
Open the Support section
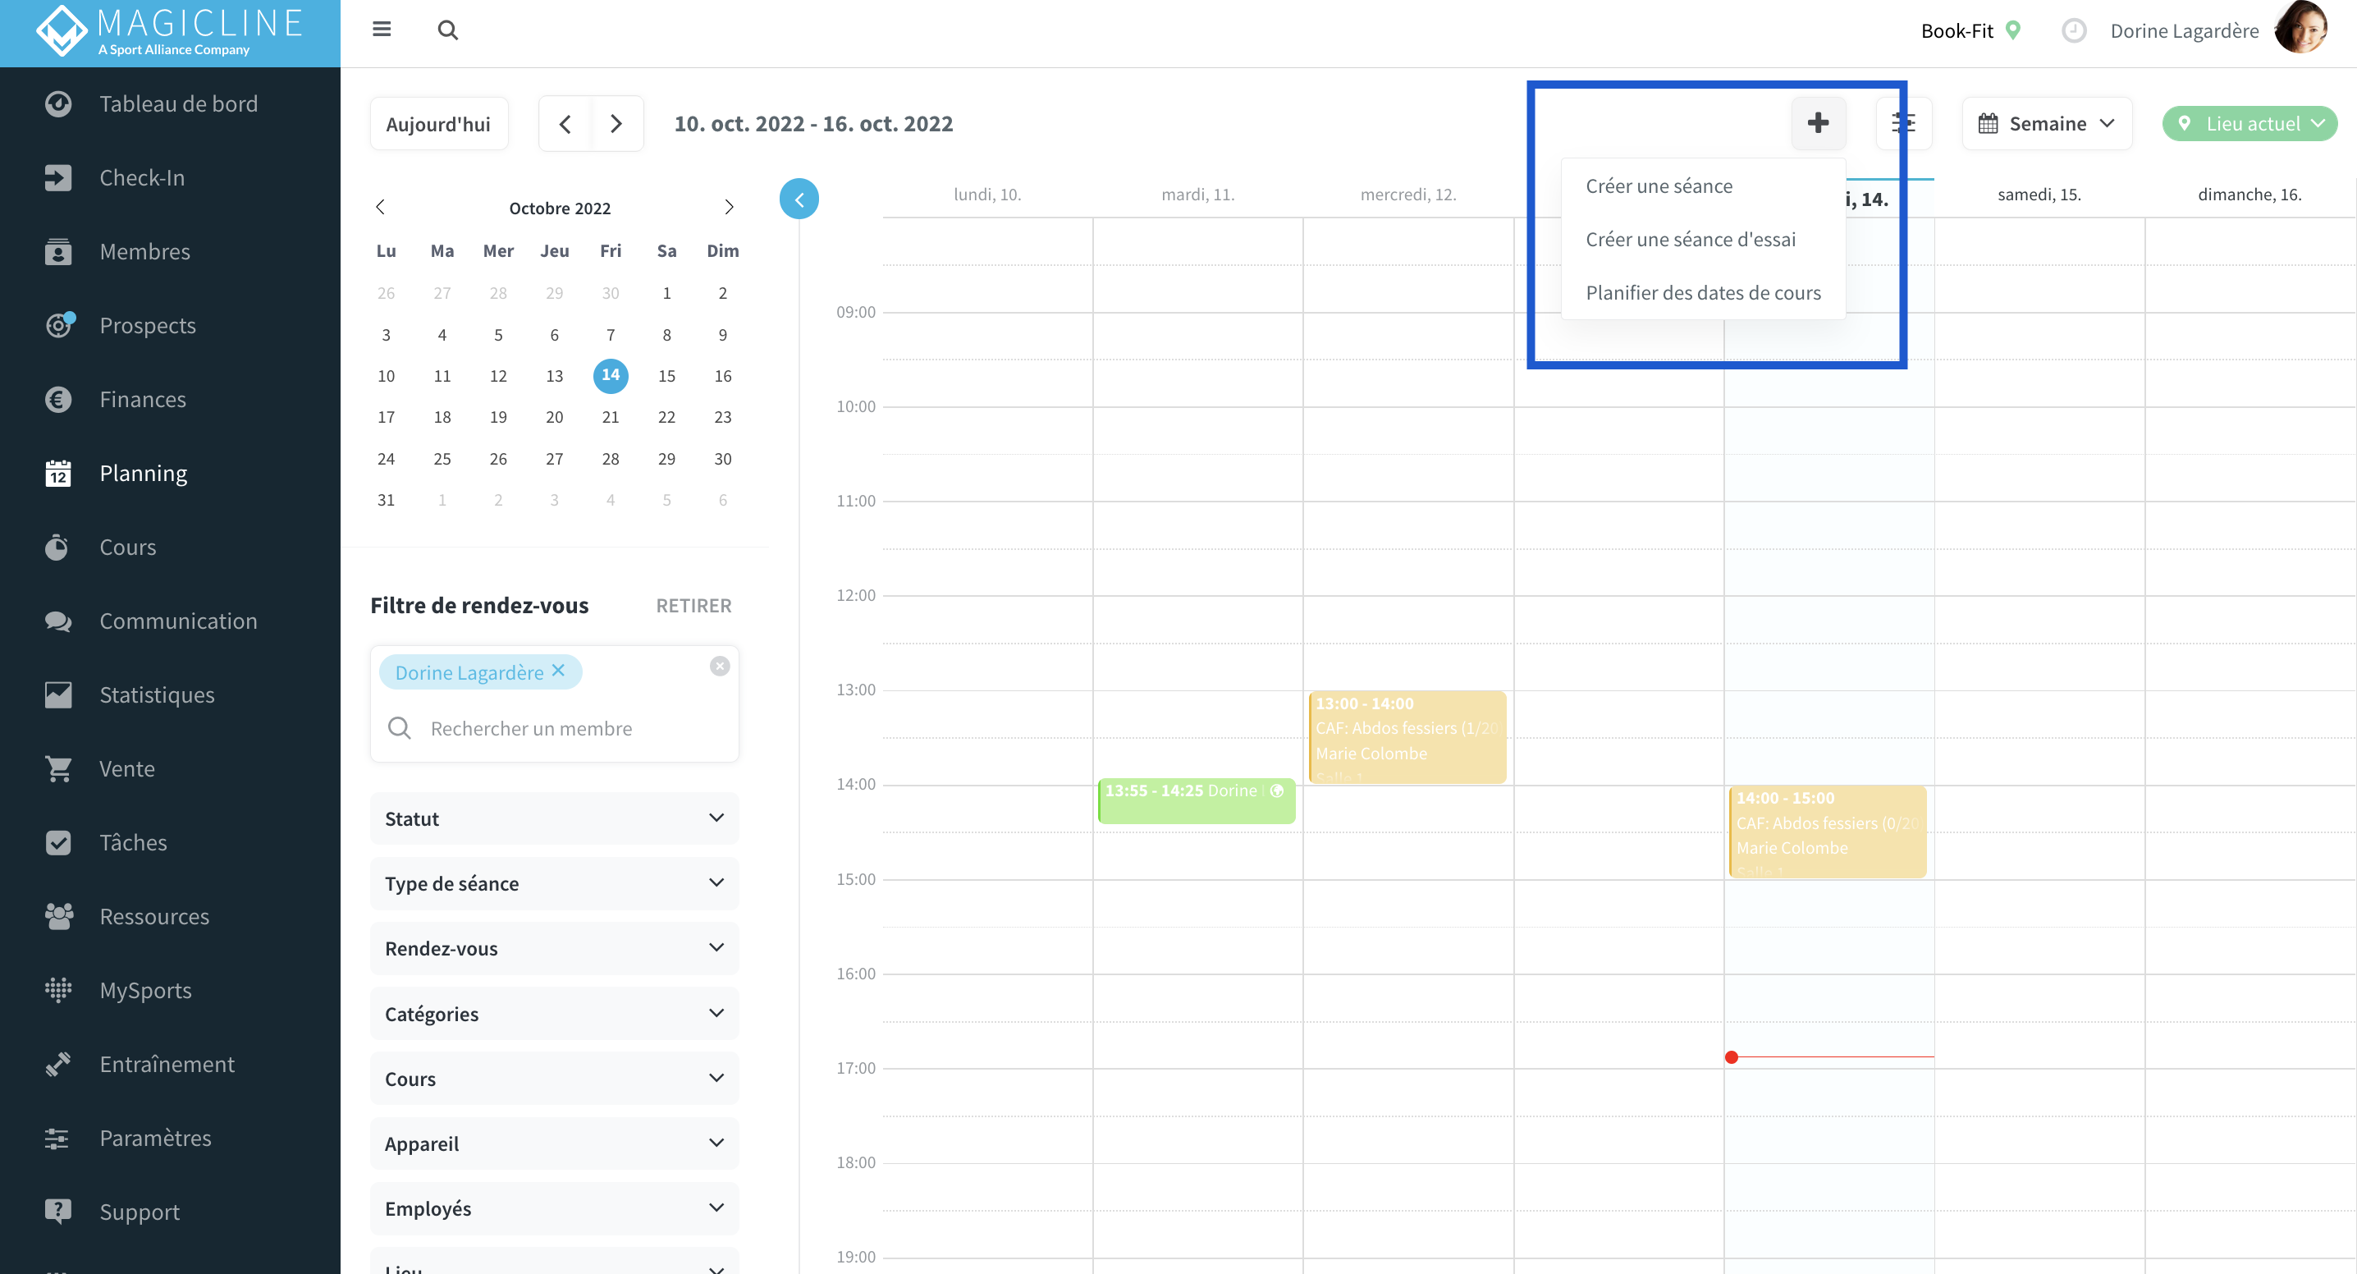pos(170,1212)
